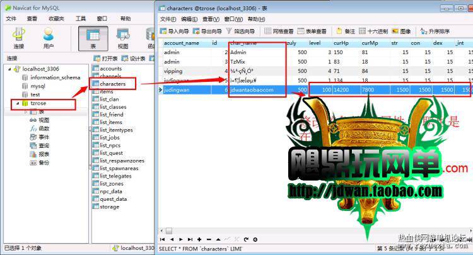Select the Table (表) toolbar button
Image resolution: width=473 pixels, height=255 pixels.
pyautogui.click(x=93, y=38)
